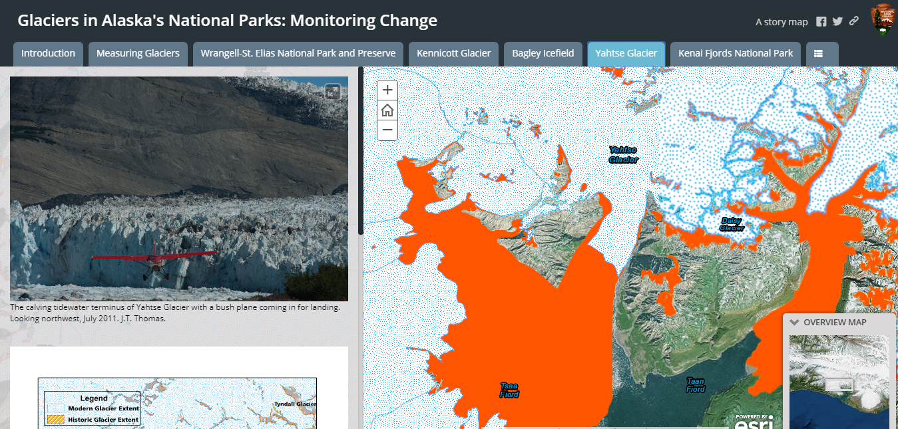Screen dimensions: 898x429
Task: Zoom out on the map
Action: coord(387,130)
